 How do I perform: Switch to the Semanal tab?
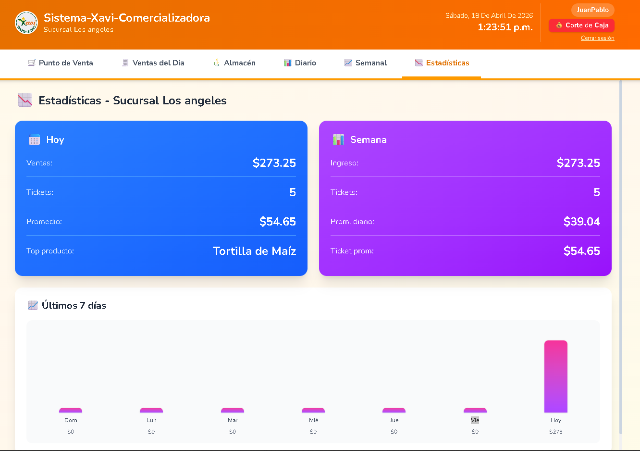pos(370,63)
